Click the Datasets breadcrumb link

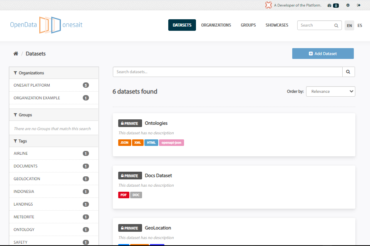[x=36, y=54]
